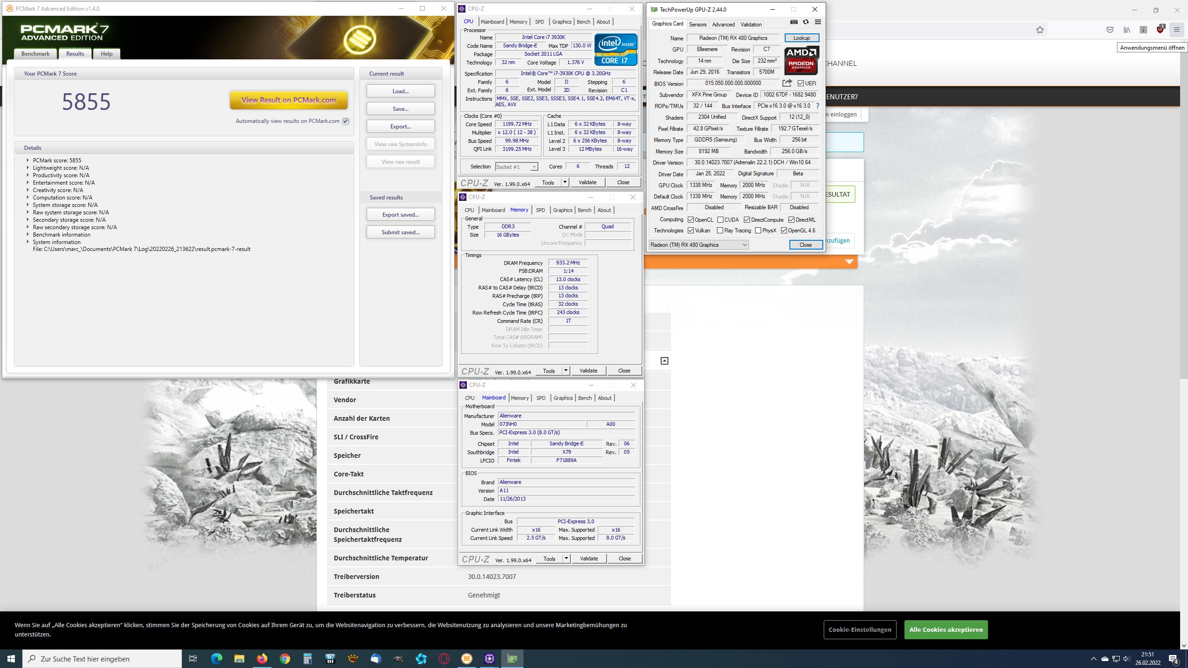
Task: Click the Lookup button in GPU-Z
Action: [x=801, y=38]
